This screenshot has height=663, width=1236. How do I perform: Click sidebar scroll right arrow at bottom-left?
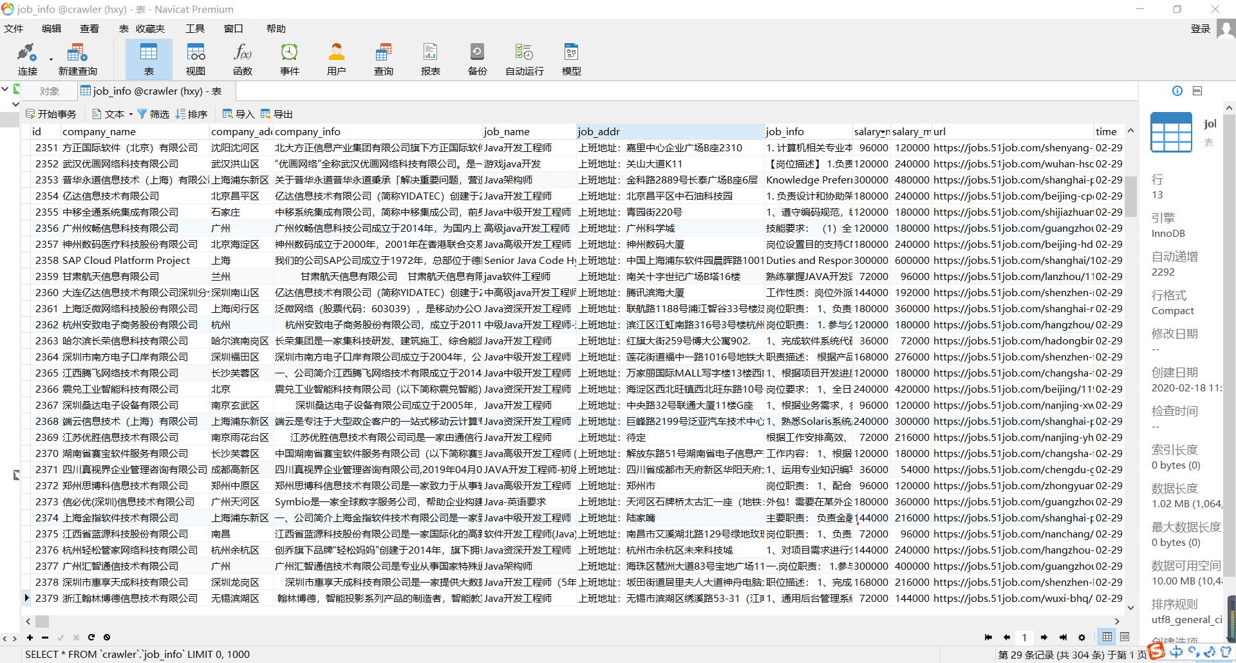coord(14,639)
